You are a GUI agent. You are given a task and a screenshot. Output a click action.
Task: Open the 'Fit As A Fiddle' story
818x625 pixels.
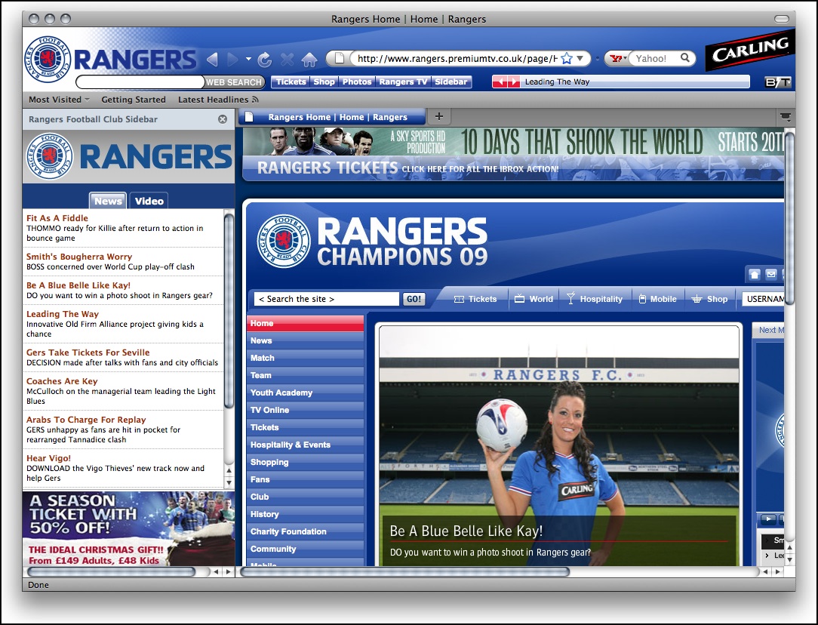click(57, 218)
